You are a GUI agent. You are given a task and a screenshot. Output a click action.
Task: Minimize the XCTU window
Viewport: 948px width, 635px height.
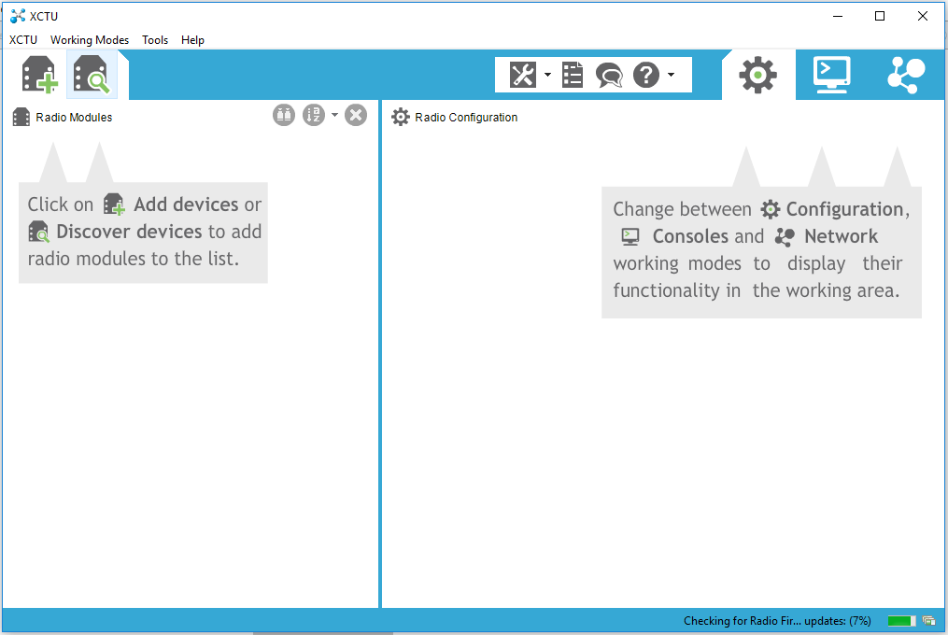pos(838,16)
